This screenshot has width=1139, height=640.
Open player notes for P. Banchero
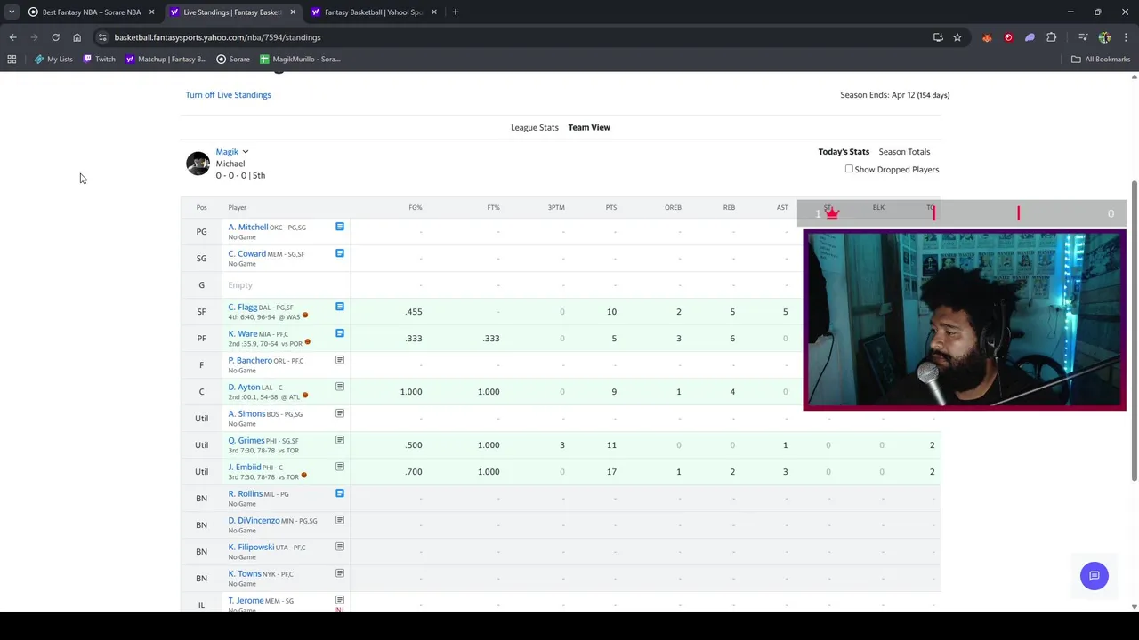click(339, 360)
